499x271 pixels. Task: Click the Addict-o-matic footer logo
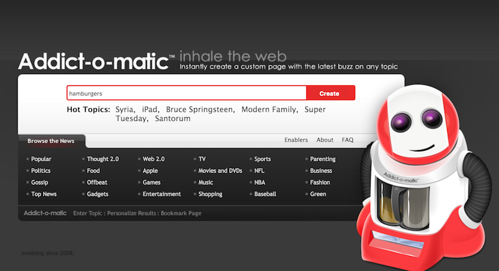(45, 213)
